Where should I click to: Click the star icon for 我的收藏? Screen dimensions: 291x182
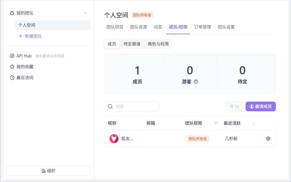(x=12, y=67)
